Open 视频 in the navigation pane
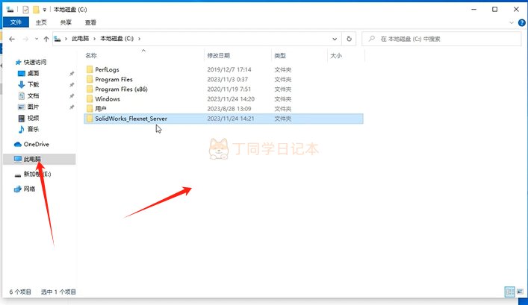This screenshot has width=528, height=305. point(33,118)
